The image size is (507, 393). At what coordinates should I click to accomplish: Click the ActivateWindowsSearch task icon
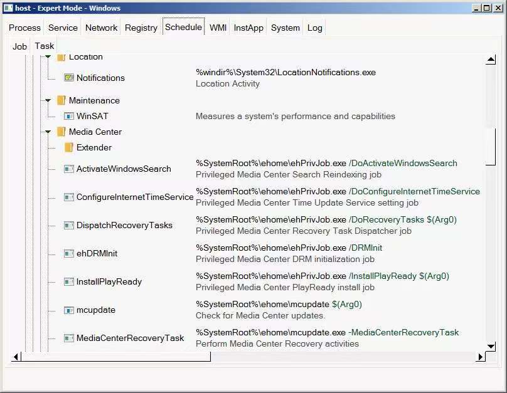[x=69, y=169]
